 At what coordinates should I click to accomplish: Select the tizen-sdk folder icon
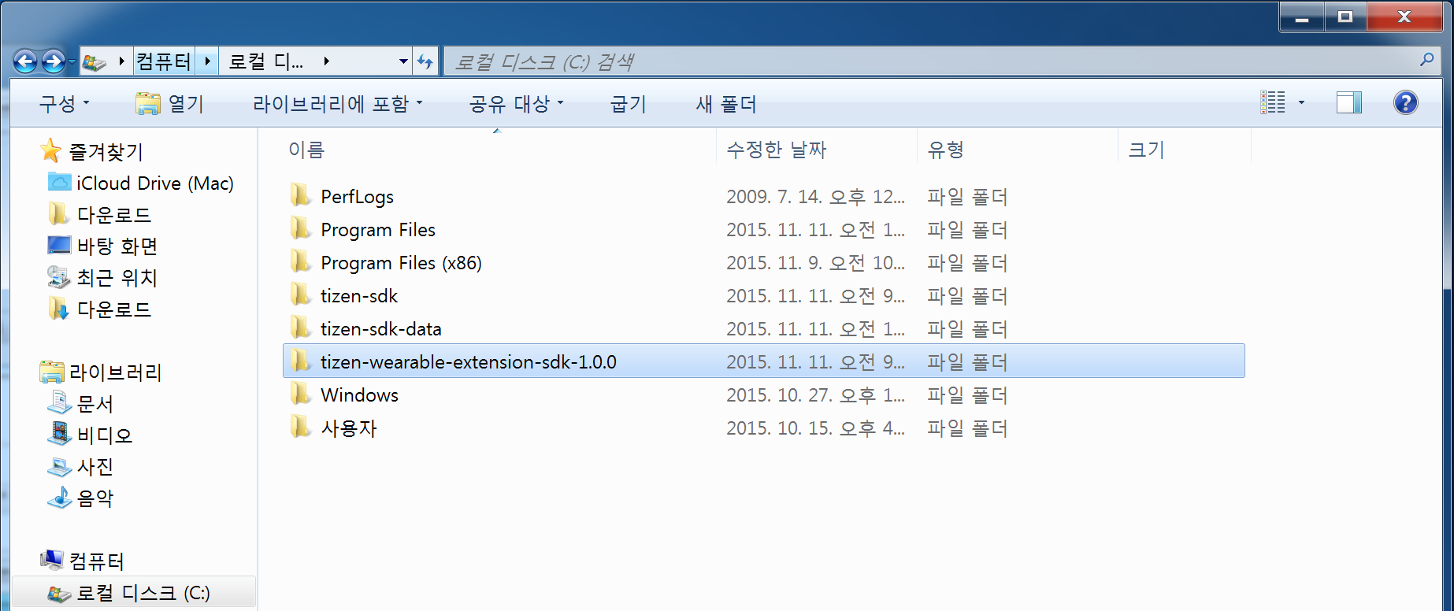coord(300,294)
